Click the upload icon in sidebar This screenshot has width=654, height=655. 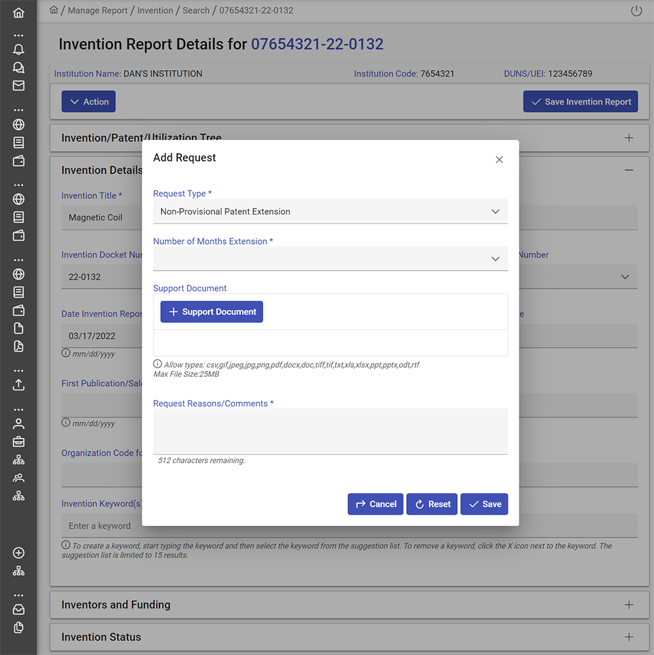point(18,385)
